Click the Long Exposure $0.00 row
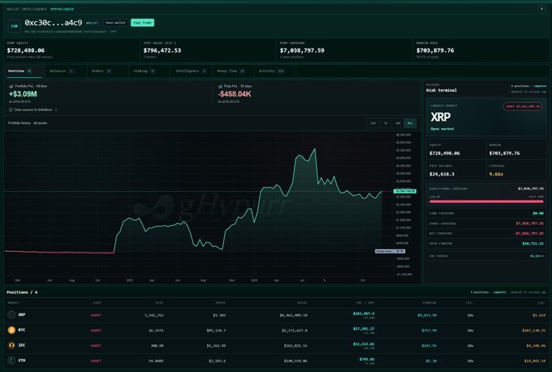This screenshot has height=372, width=552. 486,213
